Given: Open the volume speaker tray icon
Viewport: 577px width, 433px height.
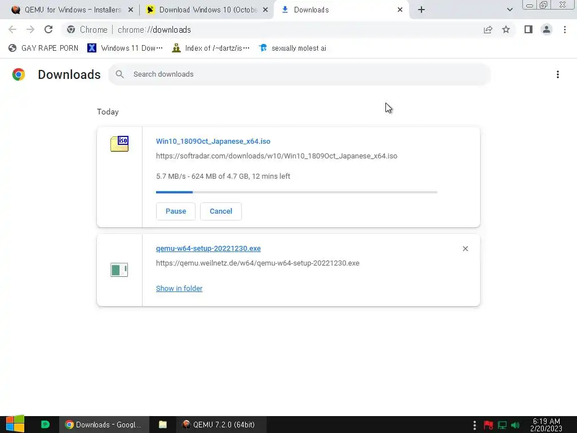Looking at the screenshot, I should click(515, 425).
